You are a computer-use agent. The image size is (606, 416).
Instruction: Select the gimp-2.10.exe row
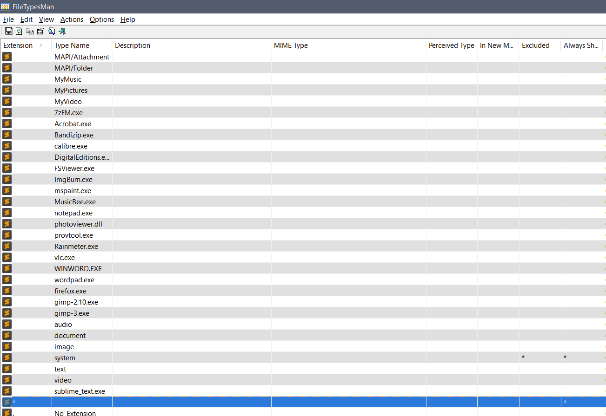coord(303,302)
